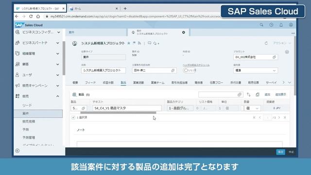Open value help in product search box

point(240,95)
